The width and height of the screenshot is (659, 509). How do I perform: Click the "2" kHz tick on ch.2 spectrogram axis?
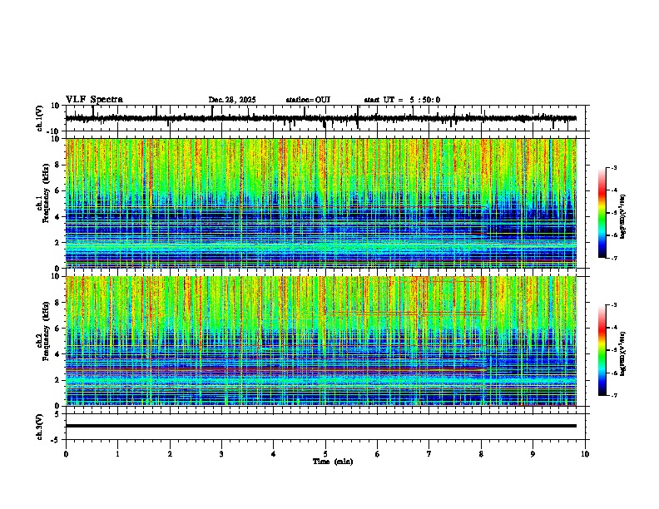click(x=57, y=380)
